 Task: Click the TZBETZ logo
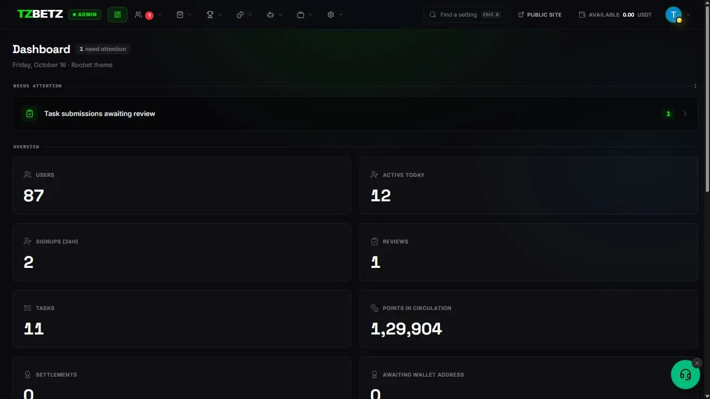pos(40,14)
